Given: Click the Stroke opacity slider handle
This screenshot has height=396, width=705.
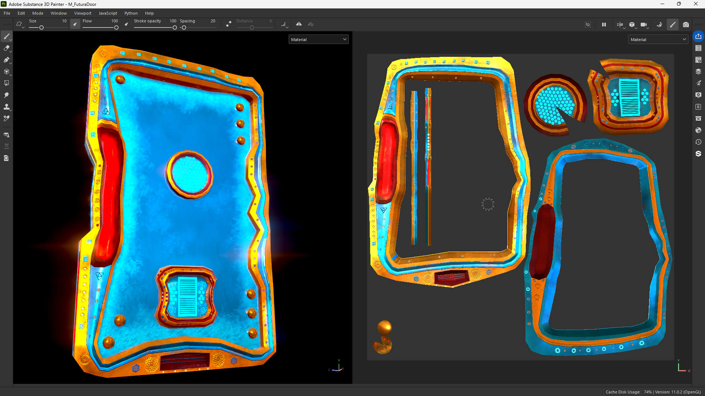Looking at the screenshot, I should click(175, 27).
